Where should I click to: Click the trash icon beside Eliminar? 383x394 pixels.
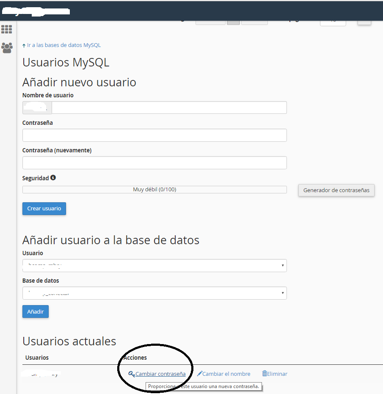(x=265, y=373)
